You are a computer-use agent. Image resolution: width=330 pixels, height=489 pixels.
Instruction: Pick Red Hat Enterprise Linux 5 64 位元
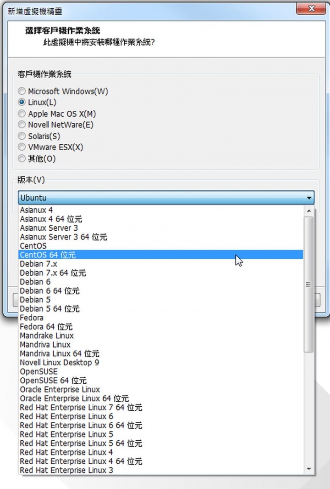(x=161, y=444)
